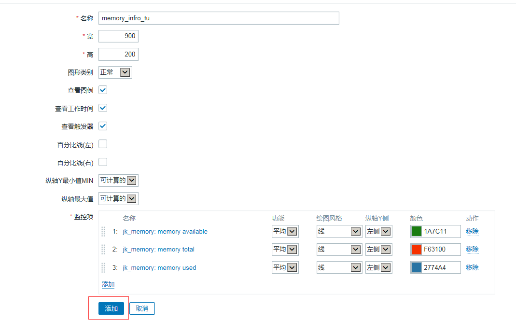The height and width of the screenshot is (321, 516).
Task: Open the 图形类别 dropdown set to 正常
Action: tap(115, 72)
